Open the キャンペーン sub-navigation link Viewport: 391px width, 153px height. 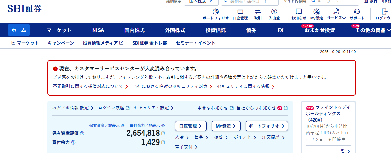tap(61, 43)
